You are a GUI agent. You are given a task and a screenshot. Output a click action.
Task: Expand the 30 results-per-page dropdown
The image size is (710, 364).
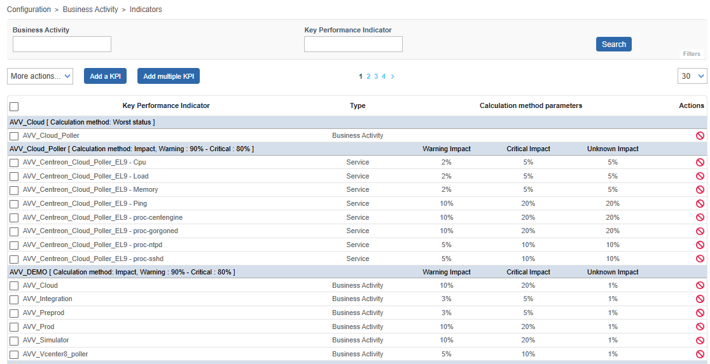pyautogui.click(x=692, y=76)
